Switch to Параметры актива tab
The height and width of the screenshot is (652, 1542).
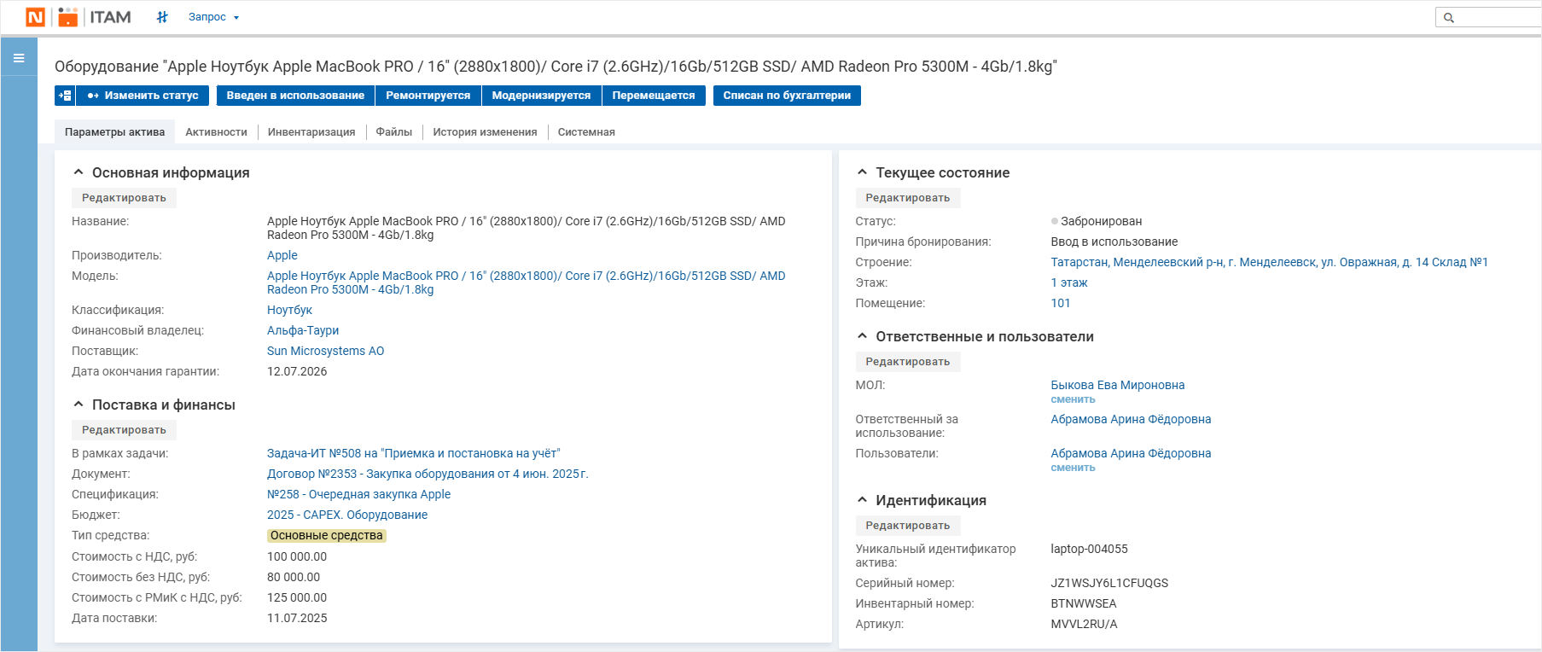[x=114, y=132]
